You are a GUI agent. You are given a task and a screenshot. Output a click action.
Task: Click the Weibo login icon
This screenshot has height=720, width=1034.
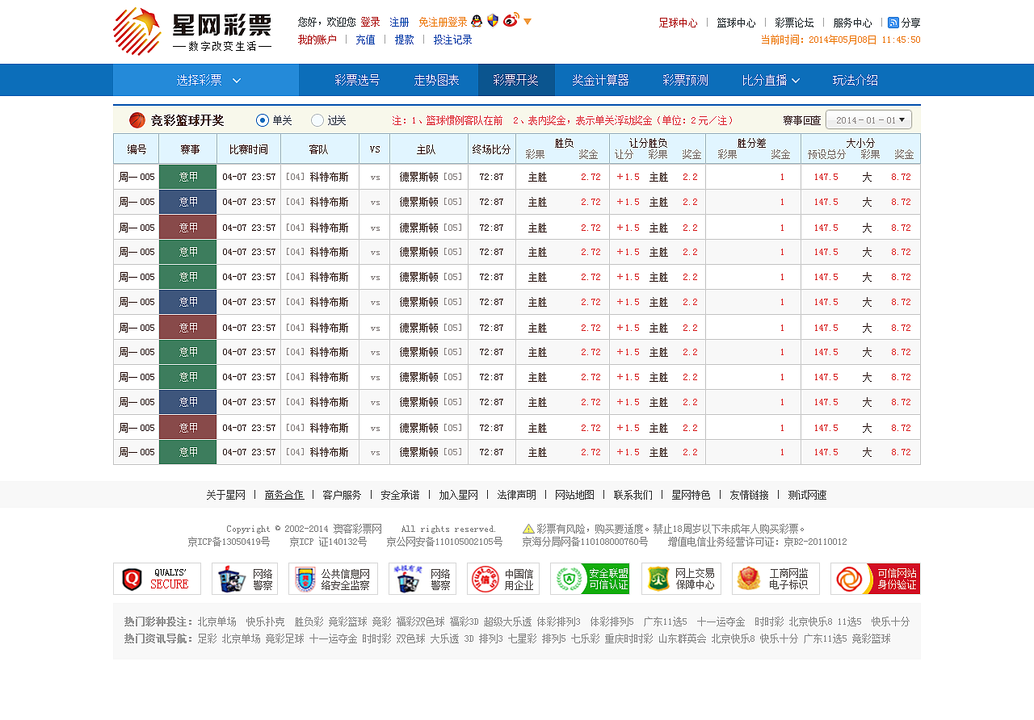[x=510, y=23]
